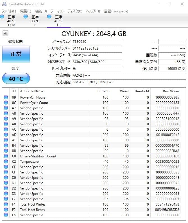Select the H: disk status orb
This screenshot has width=188, height=223.
coord(49,17)
